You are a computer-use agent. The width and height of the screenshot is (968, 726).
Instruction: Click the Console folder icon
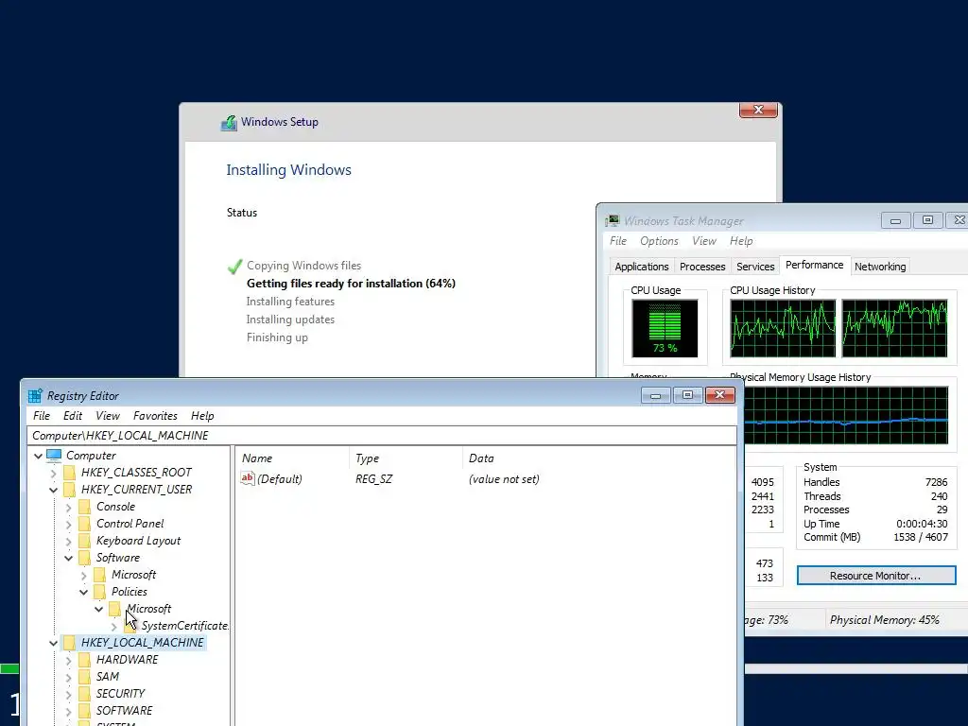pyautogui.click(x=84, y=507)
